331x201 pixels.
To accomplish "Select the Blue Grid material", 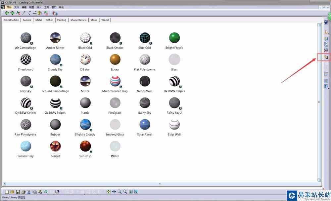I will pyautogui.click(x=145, y=38).
